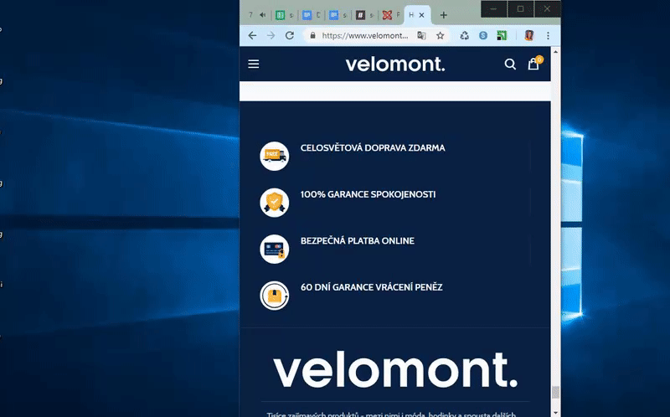Click 'BEZPEČNÁ PLATBA ONLINE' heading
This screenshot has width=670, height=417.
[358, 241]
